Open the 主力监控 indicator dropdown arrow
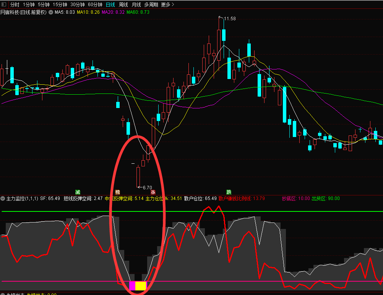Screen dimensions: 383x295 tap(3, 198)
